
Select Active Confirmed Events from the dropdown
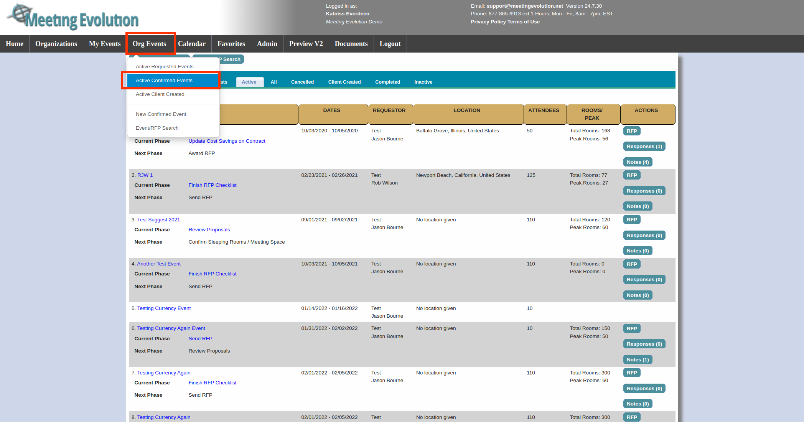coord(164,80)
